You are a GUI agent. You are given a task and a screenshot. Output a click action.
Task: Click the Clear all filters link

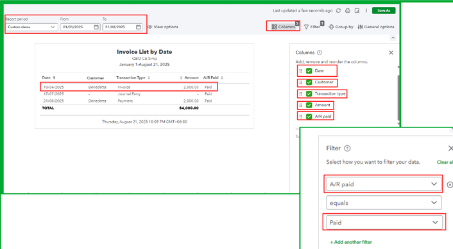click(x=445, y=162)
